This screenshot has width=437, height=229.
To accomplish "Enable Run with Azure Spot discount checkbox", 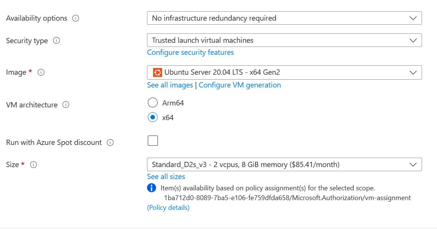I will 153,140.
